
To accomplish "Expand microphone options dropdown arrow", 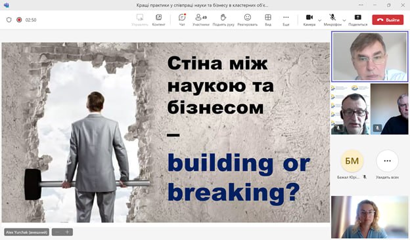I will pos(344,20).
